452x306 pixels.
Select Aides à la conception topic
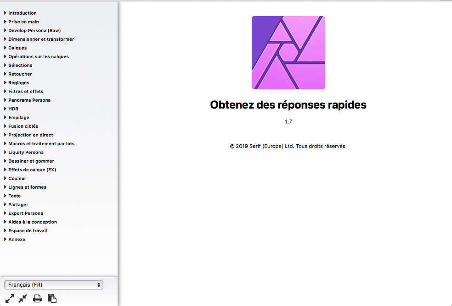click(x=33, y=222)
